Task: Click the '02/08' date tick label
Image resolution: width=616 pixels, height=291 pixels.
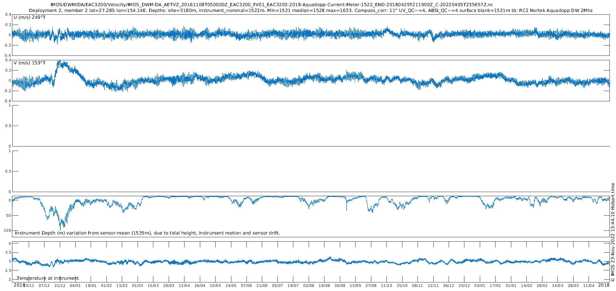Action: click(x=309, y=286)
